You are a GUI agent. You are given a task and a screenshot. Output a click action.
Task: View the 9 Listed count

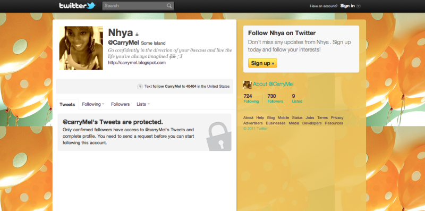pyautogui.click(x=297, y=98)
